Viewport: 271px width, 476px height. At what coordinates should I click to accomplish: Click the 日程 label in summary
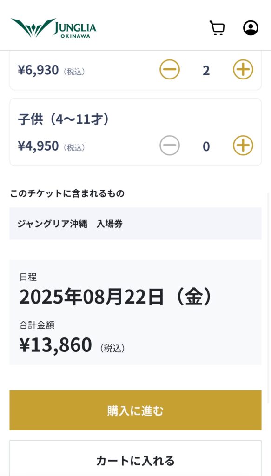28,277
